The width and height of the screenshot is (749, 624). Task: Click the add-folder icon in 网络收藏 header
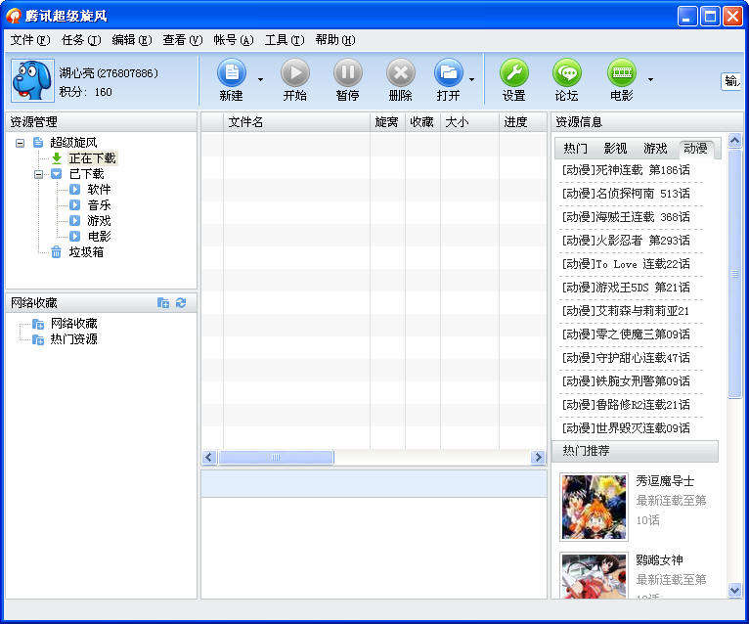(163, 303)
